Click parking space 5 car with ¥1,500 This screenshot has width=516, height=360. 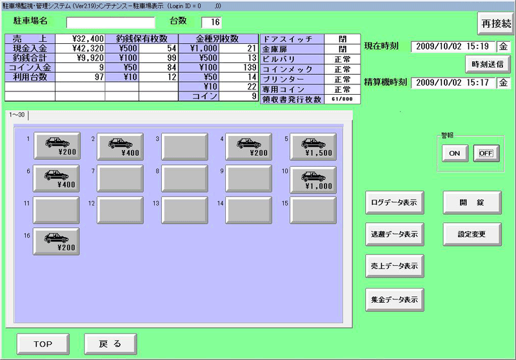click(313, 147)
